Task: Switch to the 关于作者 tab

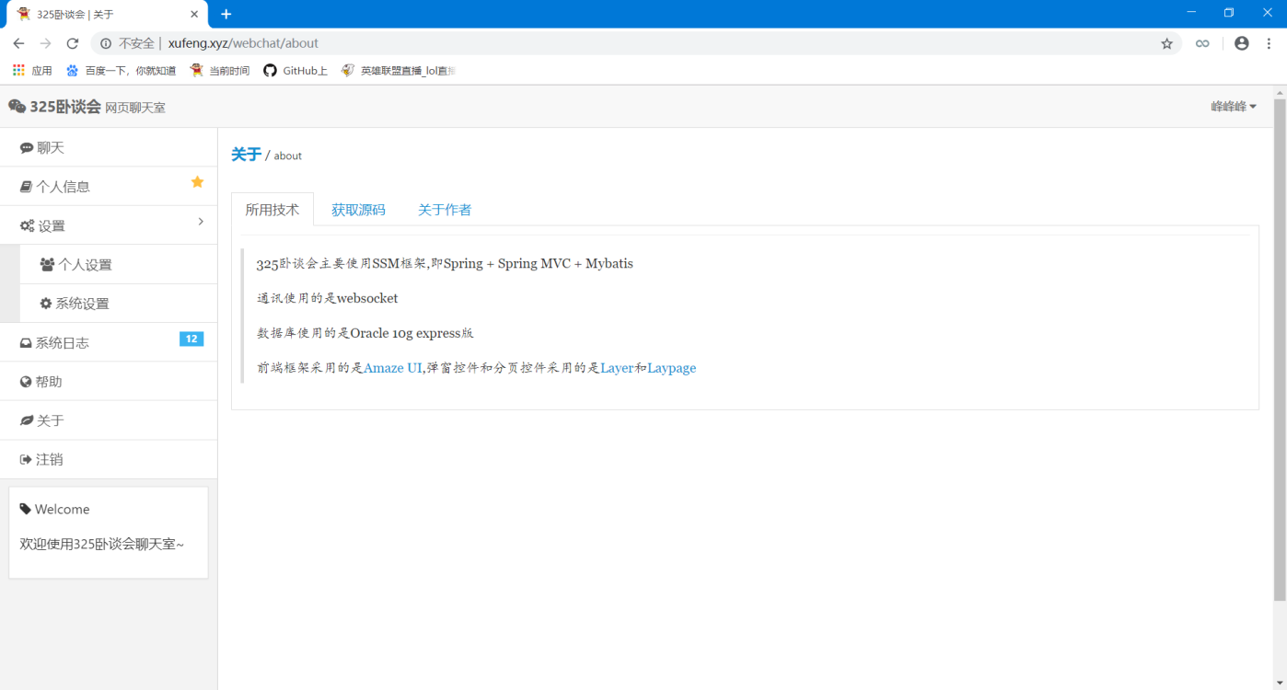Action: click(445, 210)
